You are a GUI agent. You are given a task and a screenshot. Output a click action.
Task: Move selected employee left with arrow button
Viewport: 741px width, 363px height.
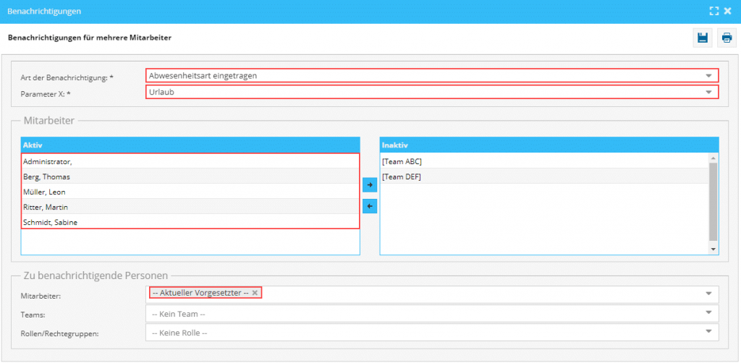[x=370, y=206]
